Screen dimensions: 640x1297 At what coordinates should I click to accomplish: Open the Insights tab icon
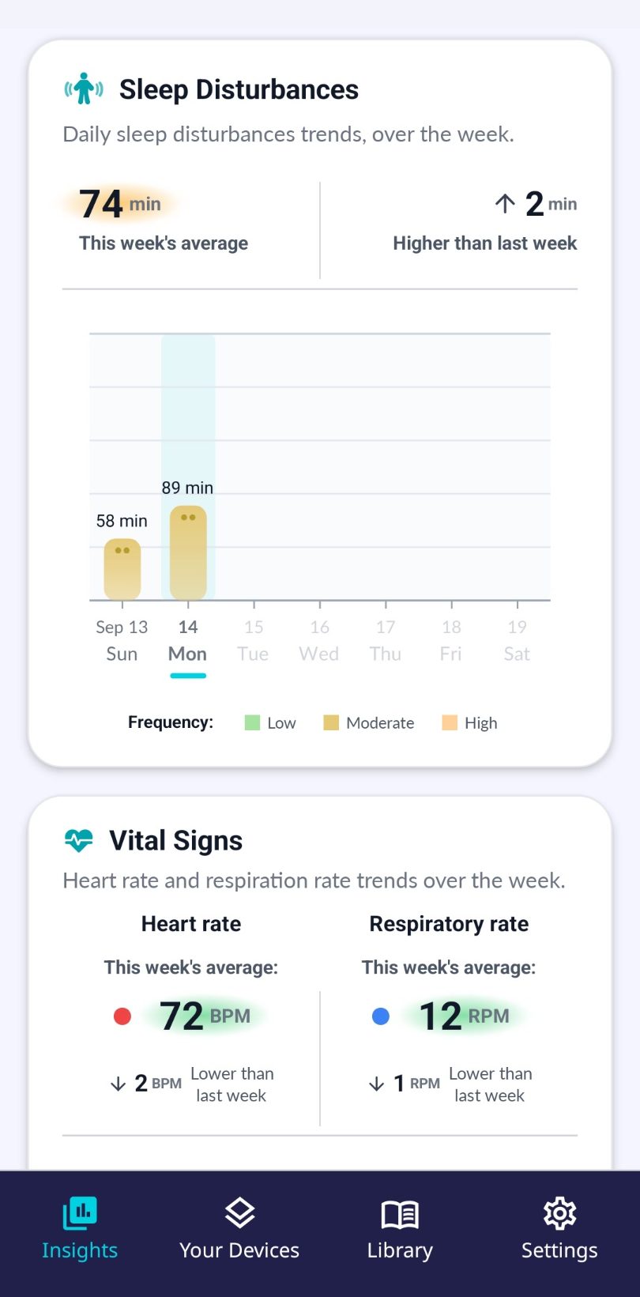[80, 1212]
